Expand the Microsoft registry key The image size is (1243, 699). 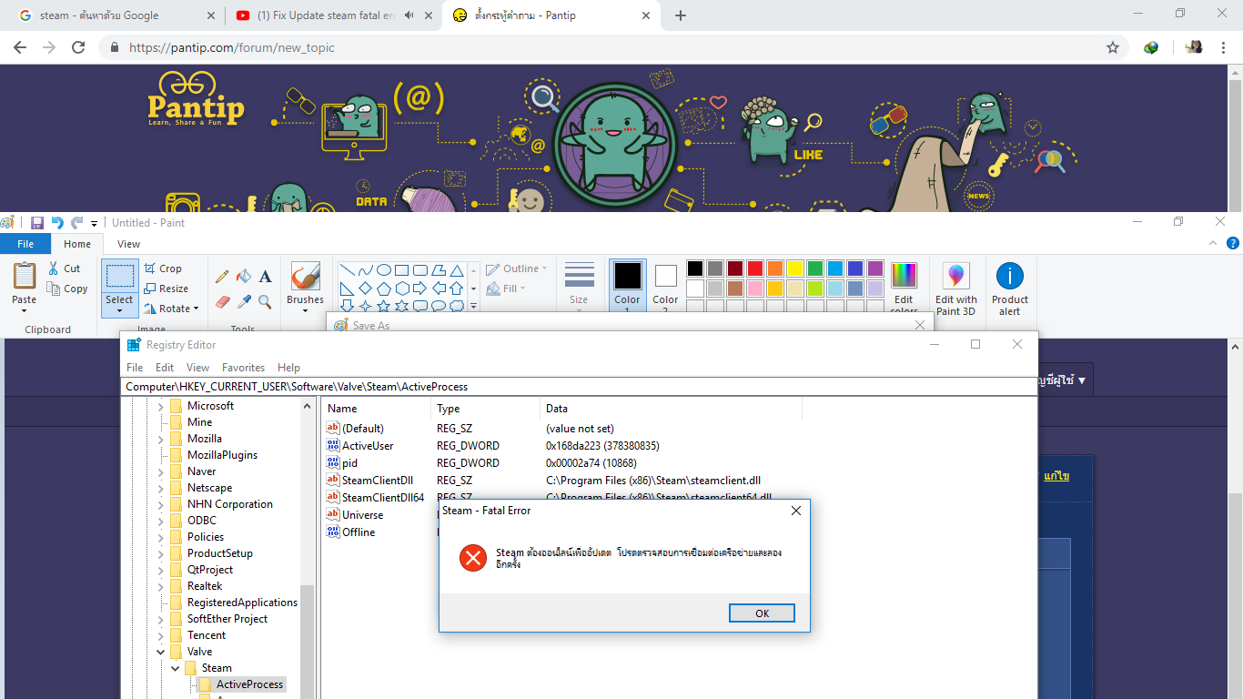click(161, 406)
